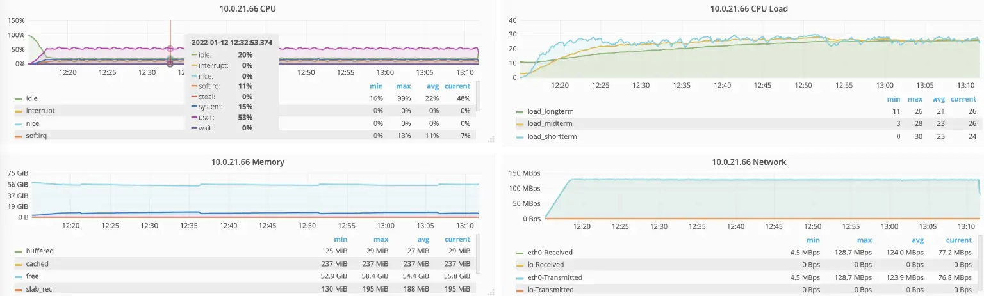Sort Memory legend by current column
The image size is (984, 296).
pyautogui.click(x=457, y=240)
